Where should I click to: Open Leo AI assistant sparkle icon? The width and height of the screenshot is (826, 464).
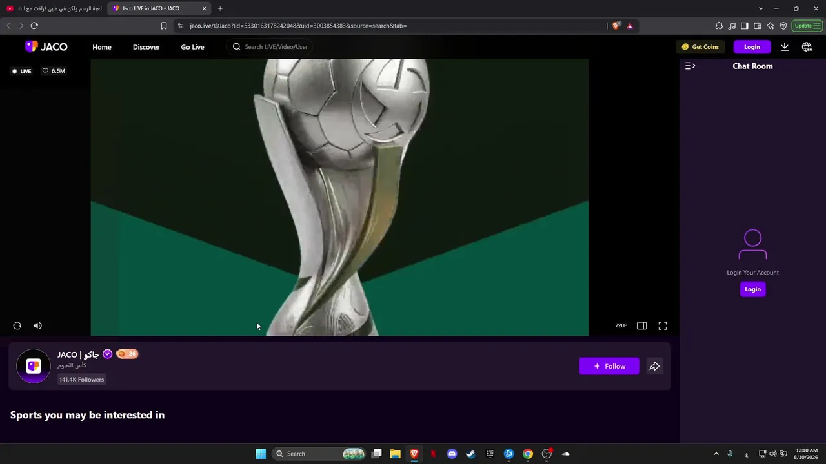click(x=771, y=26)
